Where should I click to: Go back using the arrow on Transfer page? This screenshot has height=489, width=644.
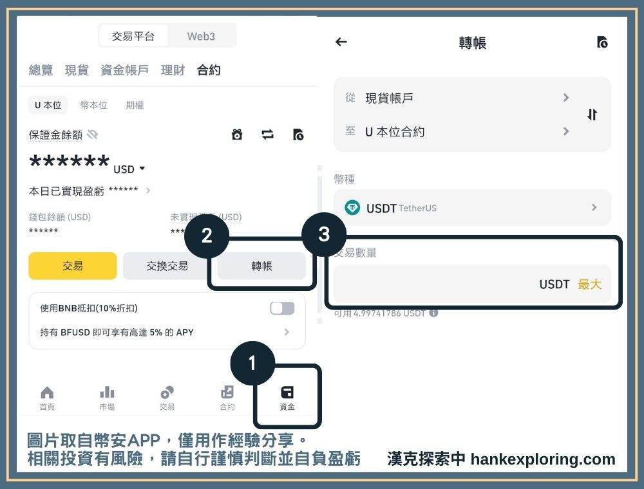point(341,42)
